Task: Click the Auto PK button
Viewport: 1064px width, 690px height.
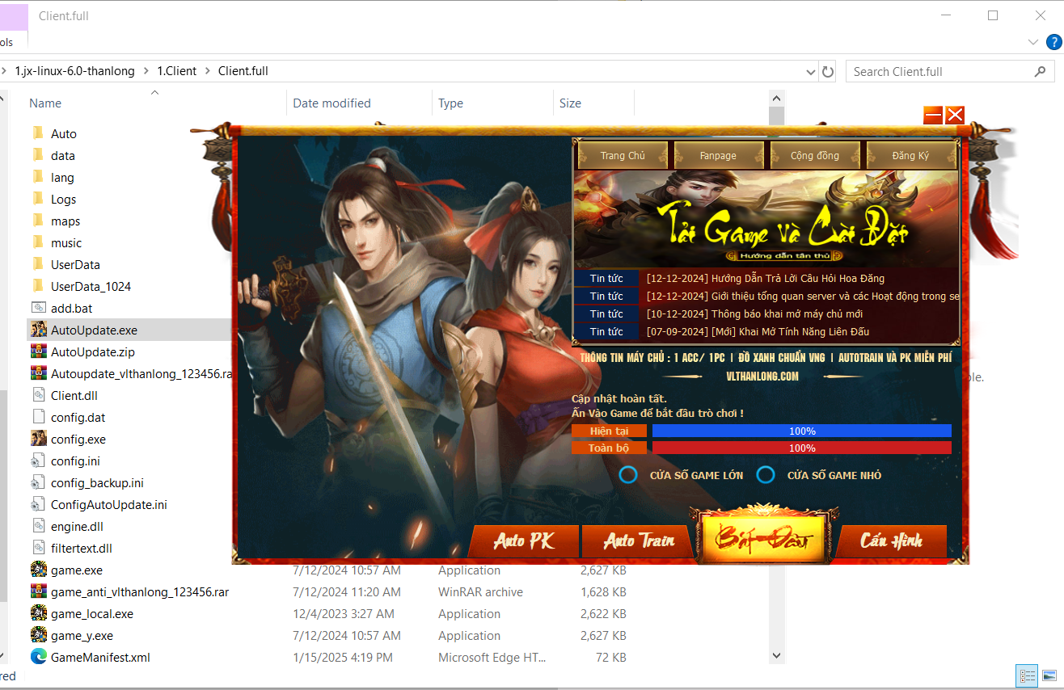Action: tap(524, 541)
